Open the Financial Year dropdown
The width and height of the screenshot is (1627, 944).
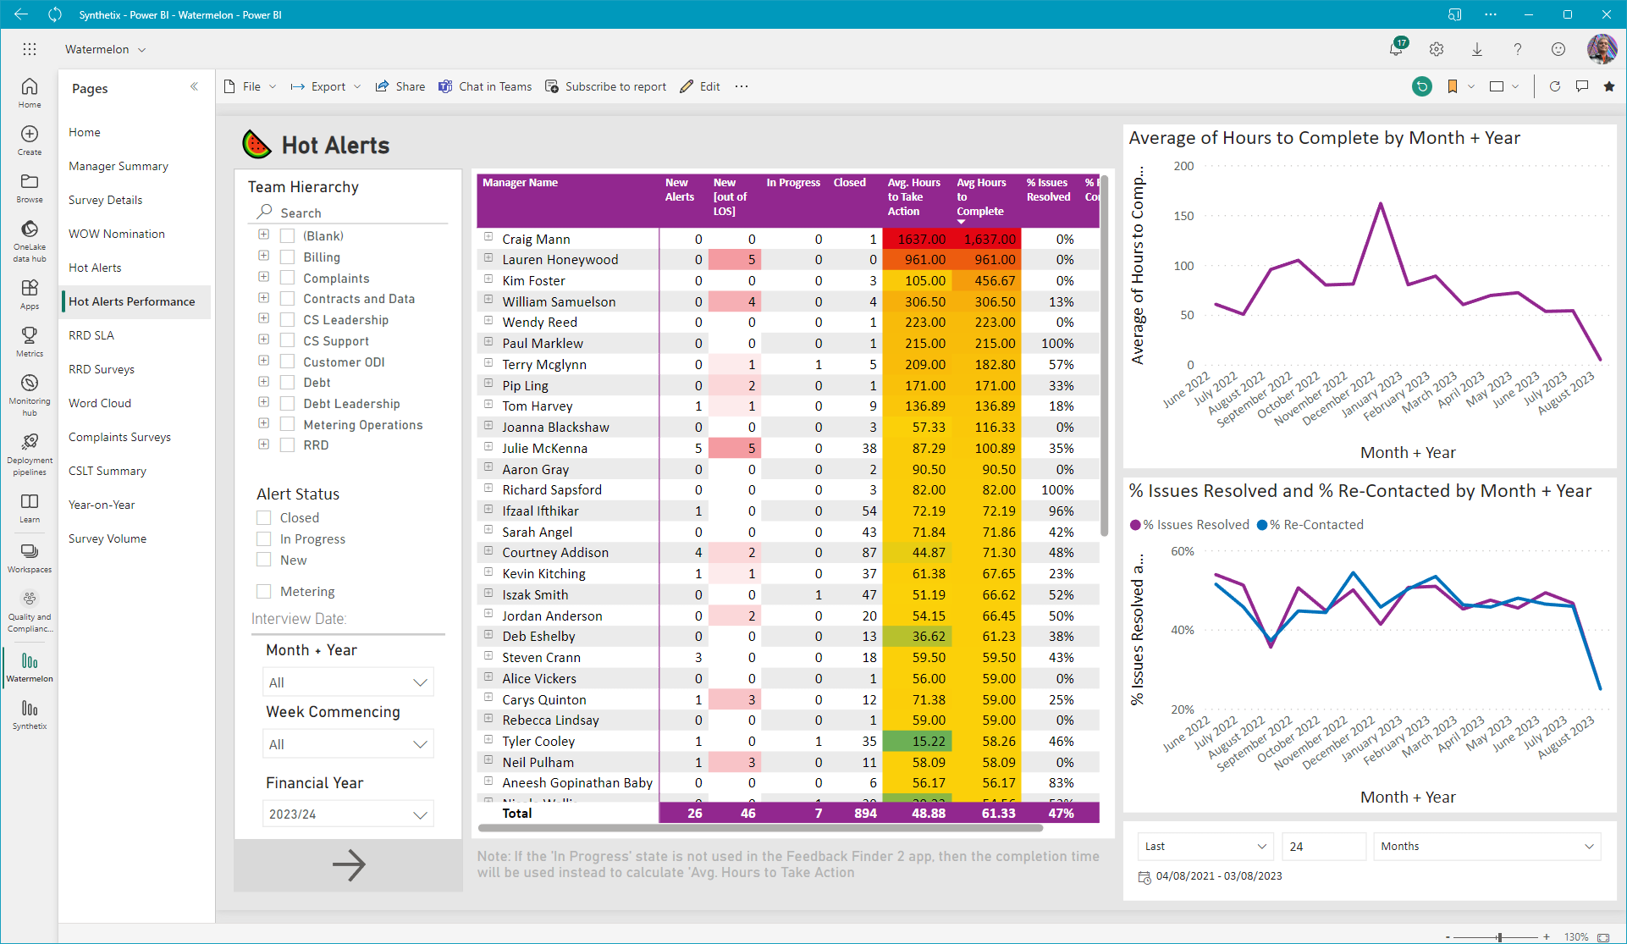(x=348, y=814)
